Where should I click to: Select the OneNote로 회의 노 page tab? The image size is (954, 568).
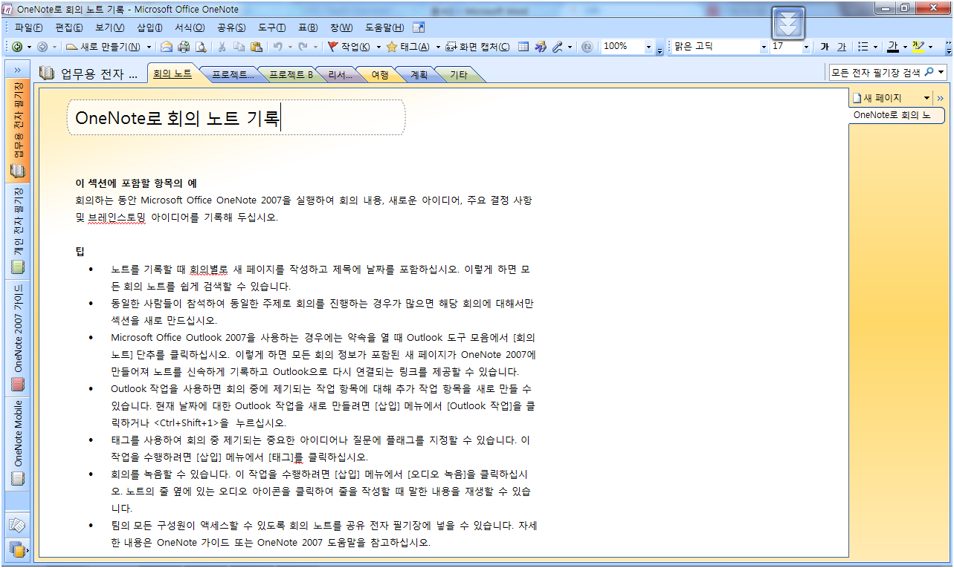click(897, 115)
